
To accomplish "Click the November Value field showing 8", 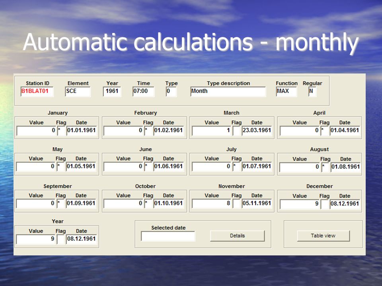I will (x=212, y=203).
